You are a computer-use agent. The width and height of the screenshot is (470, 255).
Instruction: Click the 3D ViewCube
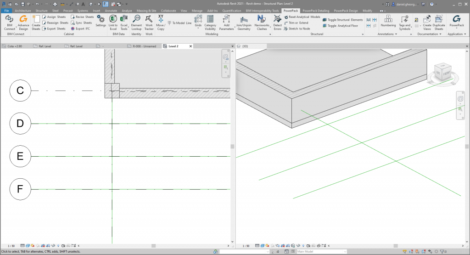pos(443,72)
